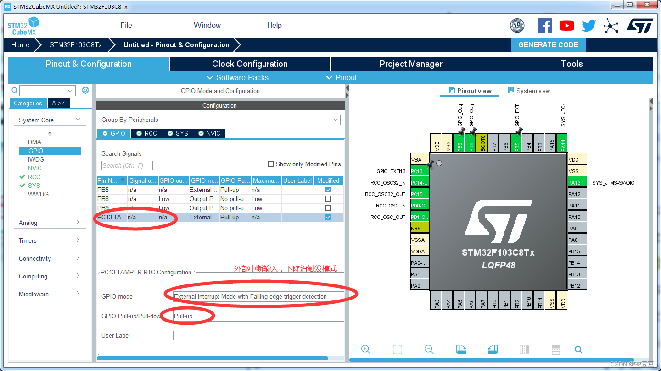The height and width of the screenshot is (371, 661).
Task: Click GENERATE CODE button
Action: (548, 45)
